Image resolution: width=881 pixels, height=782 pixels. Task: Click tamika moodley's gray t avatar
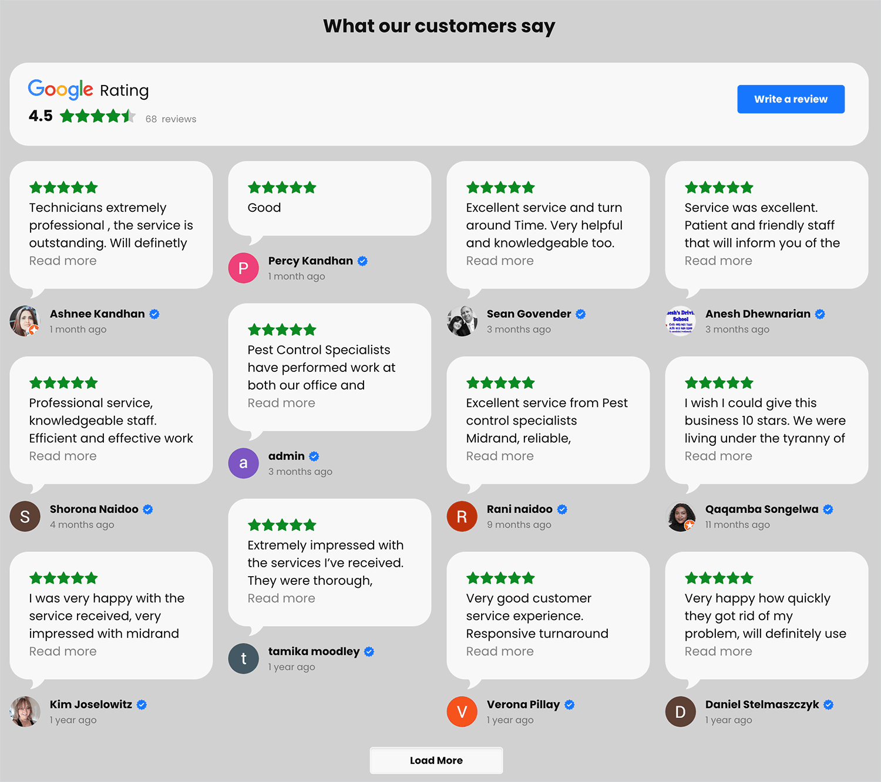[243, 659]
